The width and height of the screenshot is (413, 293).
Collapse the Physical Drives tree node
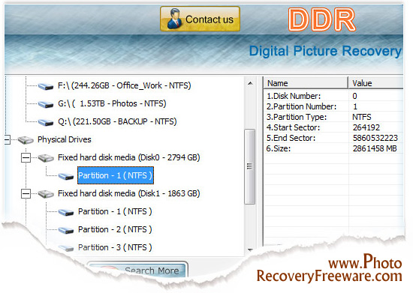coord(7,139)
